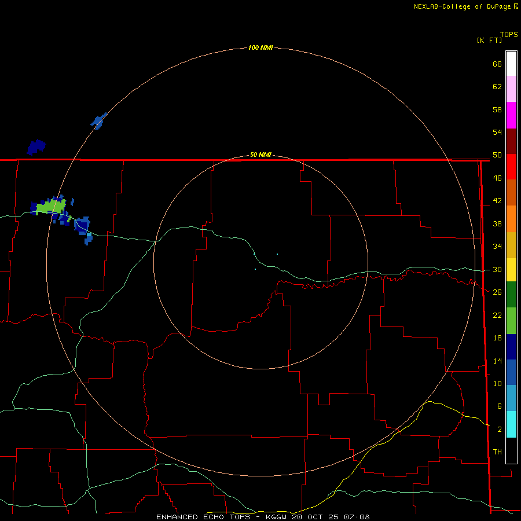Click the 14 value on the scale
Screen dimensions: 521x521
pyautogui.click(x=497, y=361)
